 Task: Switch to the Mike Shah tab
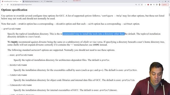click(x=54, y=2)
